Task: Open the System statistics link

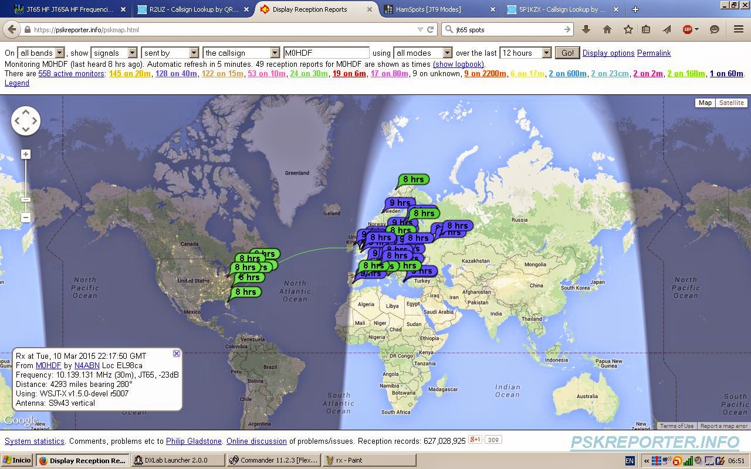Action: 35,441
